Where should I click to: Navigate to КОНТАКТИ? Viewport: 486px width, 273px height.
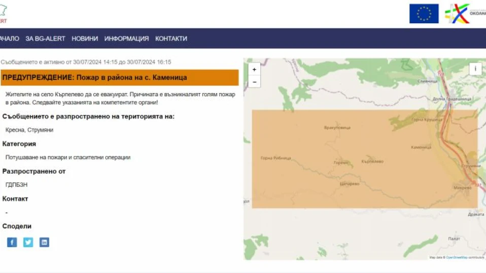[171, 38]
